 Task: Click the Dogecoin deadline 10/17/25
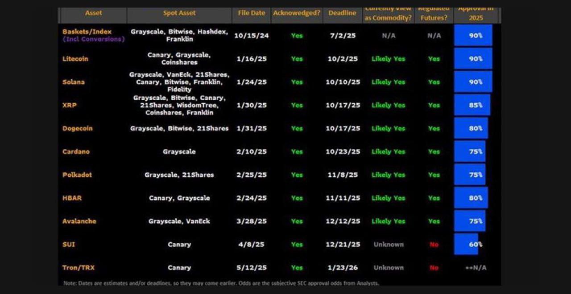point(343,128)
